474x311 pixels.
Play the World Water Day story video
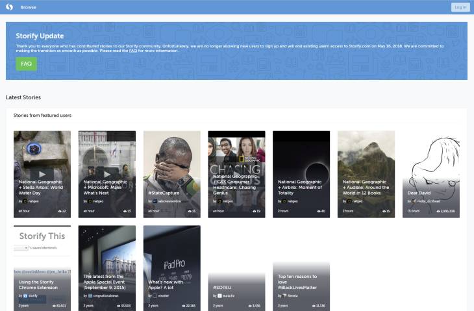[x=42, y=174]
